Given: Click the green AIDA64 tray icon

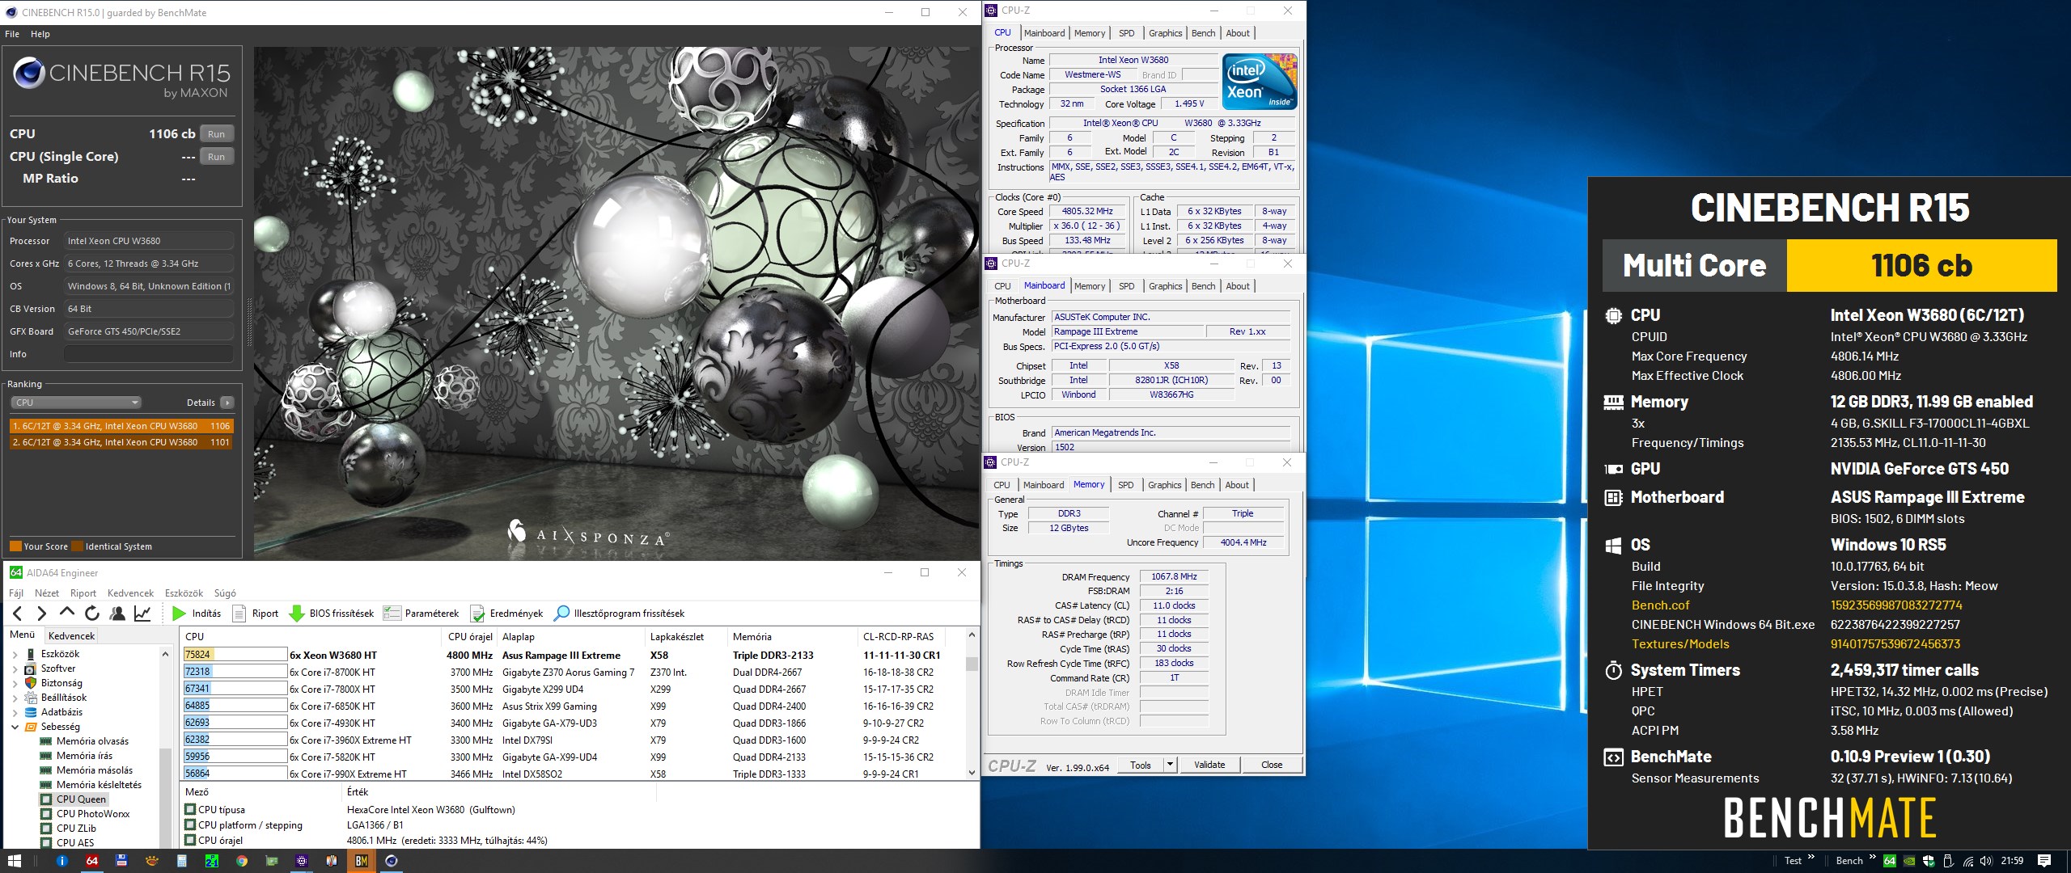Looking at the screenshot, I should tap(1890, 861).
